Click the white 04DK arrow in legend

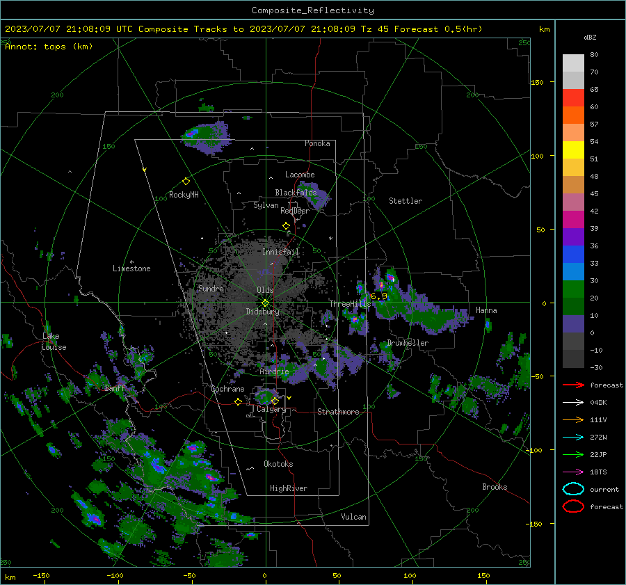pyautogui.click(x=573, y=403)
